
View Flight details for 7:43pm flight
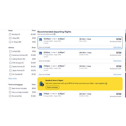click(117, 74)
